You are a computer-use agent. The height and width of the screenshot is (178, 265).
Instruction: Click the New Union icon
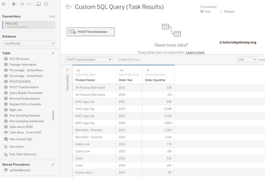[6, 147]
